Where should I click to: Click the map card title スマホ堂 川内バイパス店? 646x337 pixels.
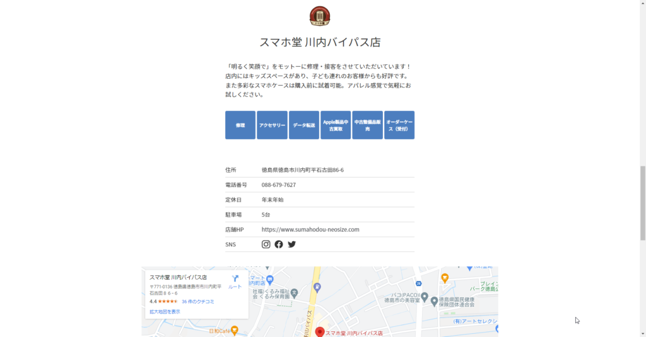(x=178, y=277)
